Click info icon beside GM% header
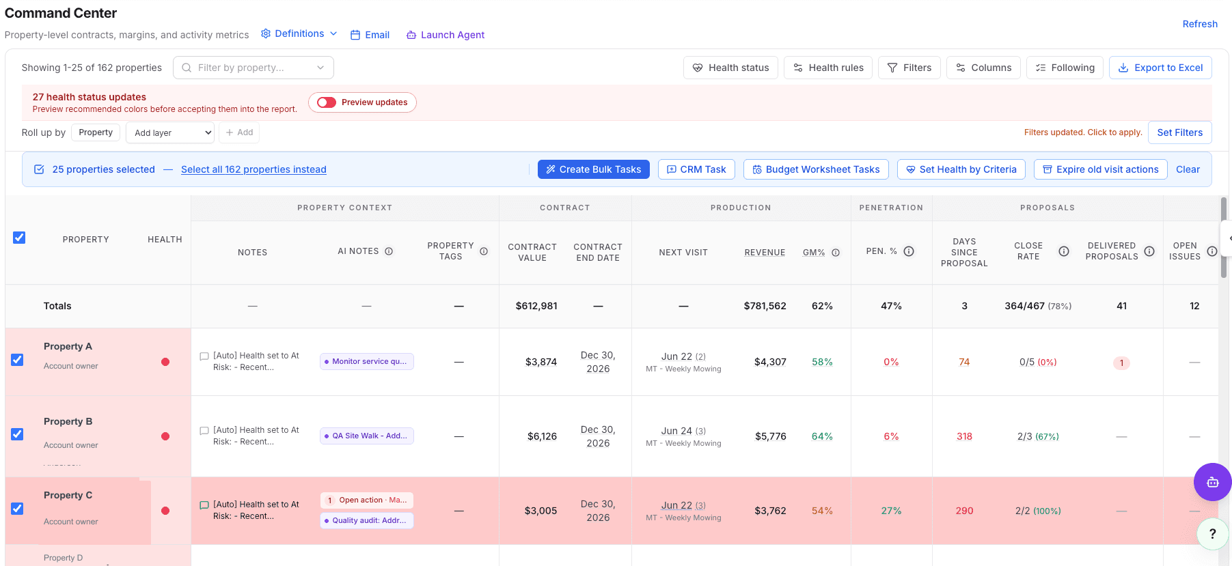 pos(836,253)
